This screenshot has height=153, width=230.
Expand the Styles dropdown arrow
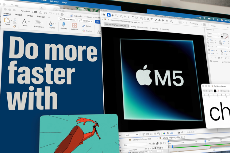56,24
